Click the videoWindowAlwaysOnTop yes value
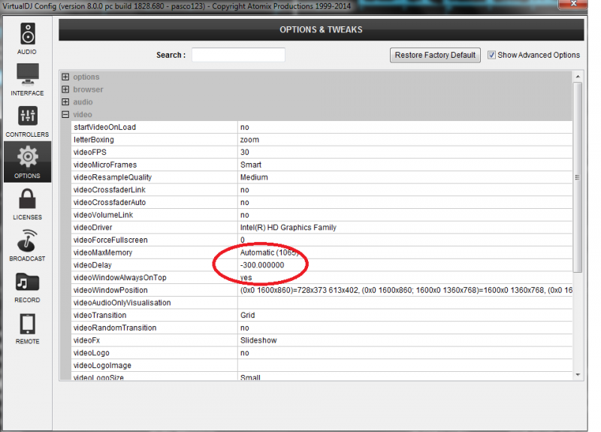This screenshot has width=601, height=432. tap(246, 278)
